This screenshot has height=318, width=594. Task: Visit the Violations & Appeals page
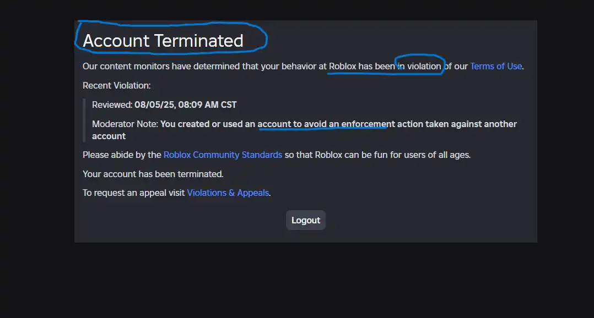tap(228, 193)
